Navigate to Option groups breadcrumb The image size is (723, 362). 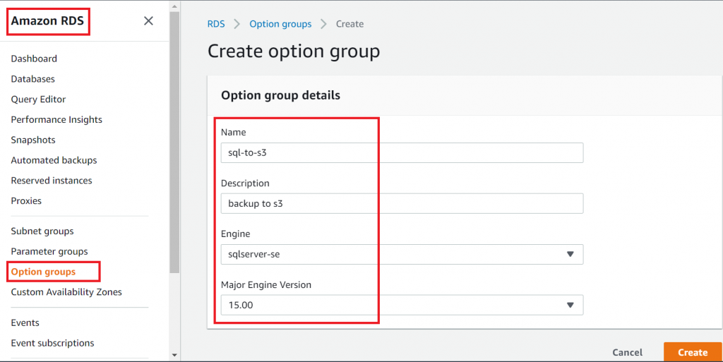point(280,24)
